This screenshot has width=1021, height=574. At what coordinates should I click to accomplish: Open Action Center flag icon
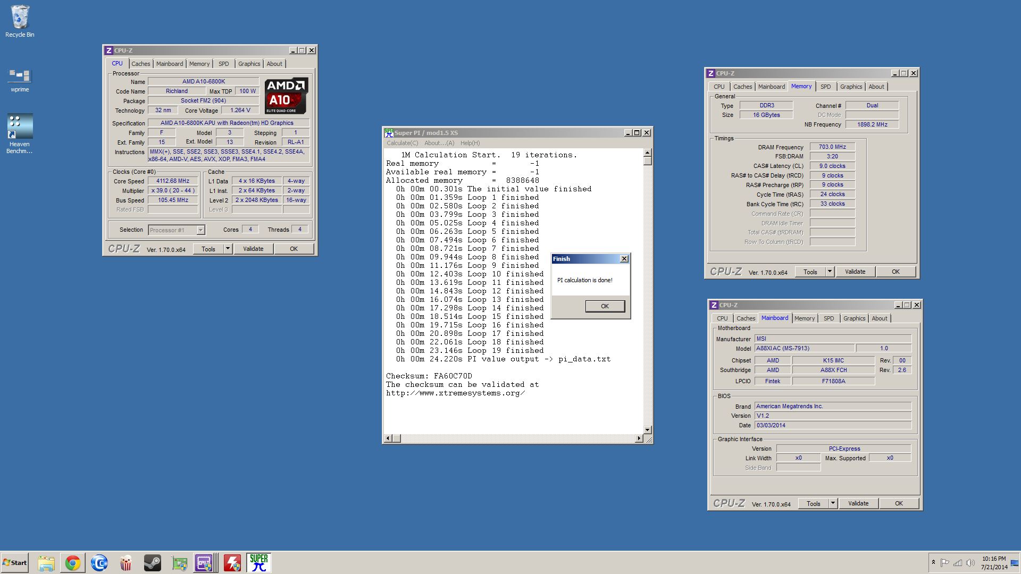click(x=945, y=563)
